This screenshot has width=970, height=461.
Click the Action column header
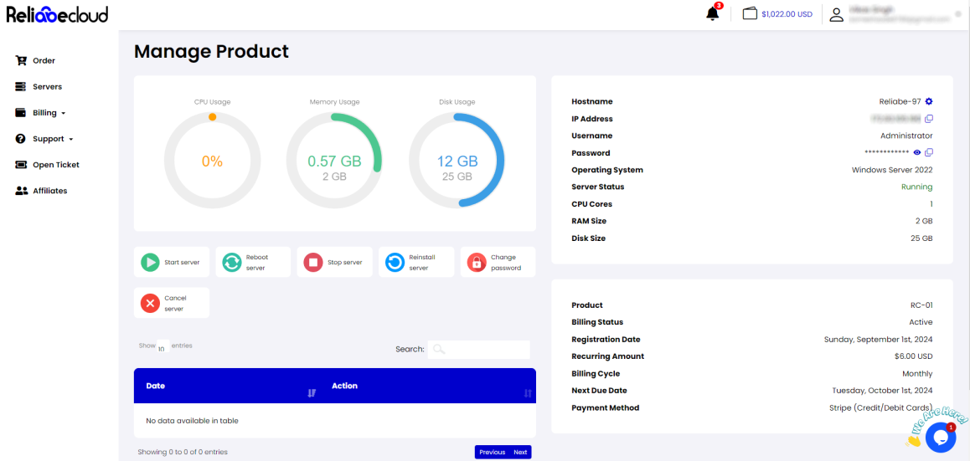pos(344,386)
